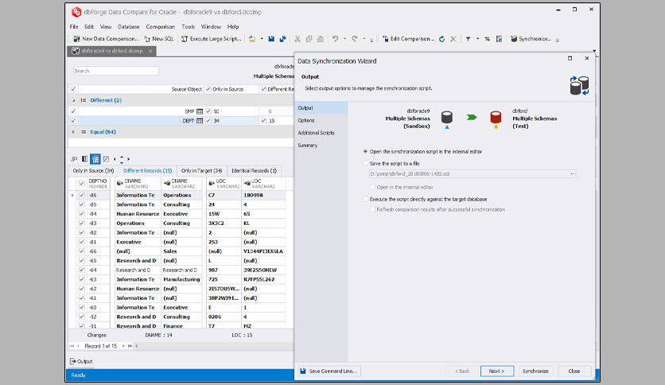Expand the Open file dropdown arrow
Viewport: 665px width, 385px height.
click(x=262, y=39)
